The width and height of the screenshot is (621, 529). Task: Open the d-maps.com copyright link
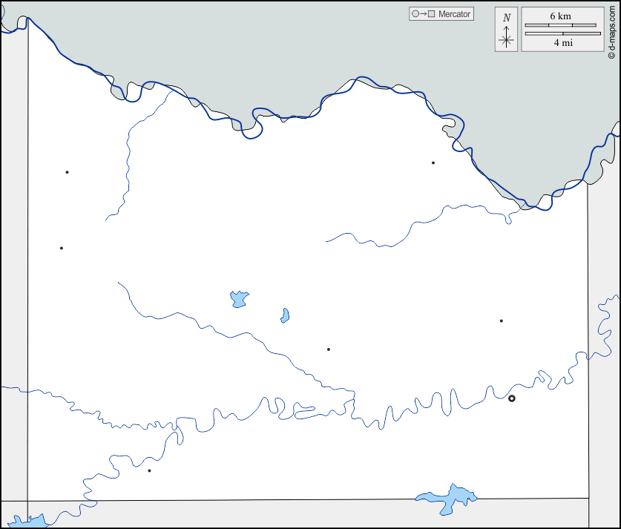click(x=612, y=30)
